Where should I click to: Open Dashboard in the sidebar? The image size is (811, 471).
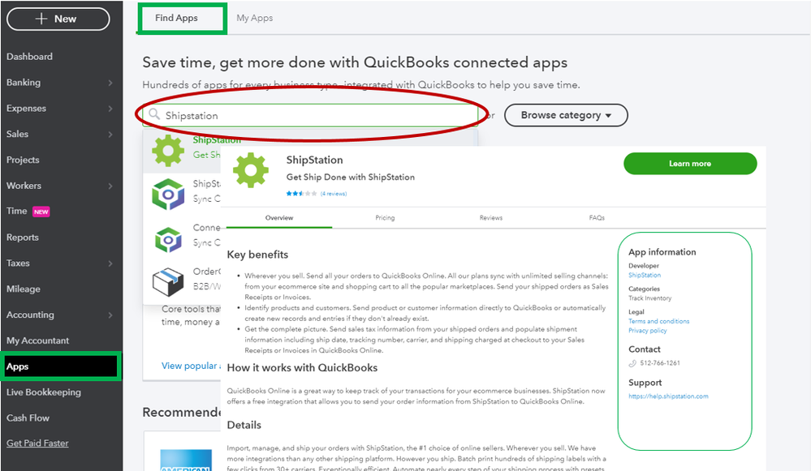tap(29, 57)
